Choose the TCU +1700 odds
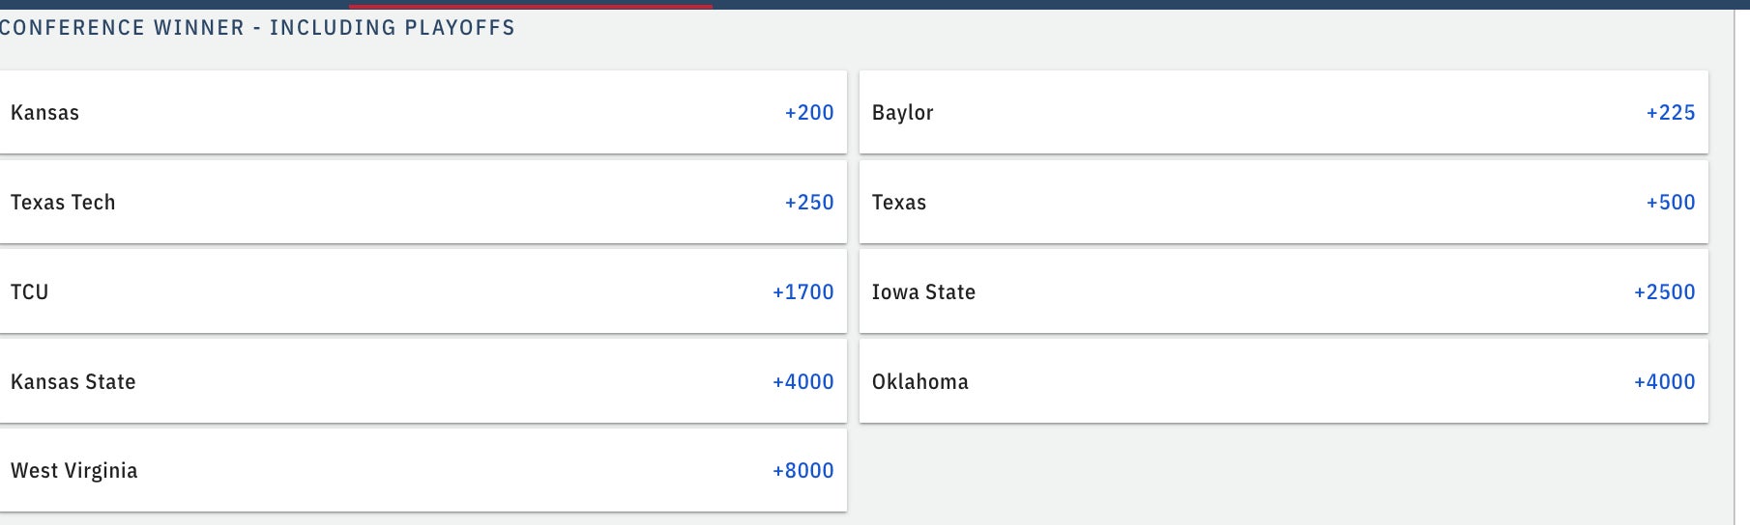Image resolution: width=1750 pixels, height=525 pixels. (802, 292)
